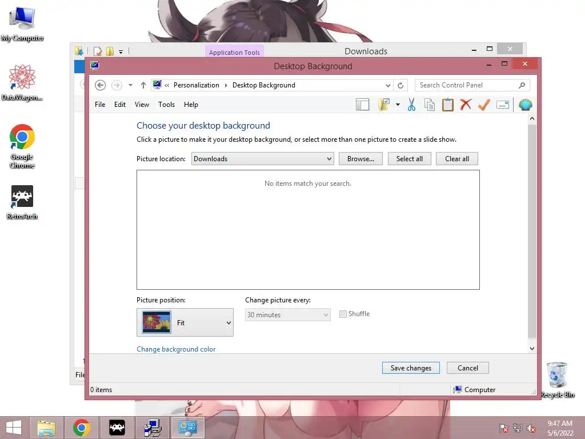
Task: Click the globe shell toolbar icon
Action: pyautogui.click(x=526, y=105)
